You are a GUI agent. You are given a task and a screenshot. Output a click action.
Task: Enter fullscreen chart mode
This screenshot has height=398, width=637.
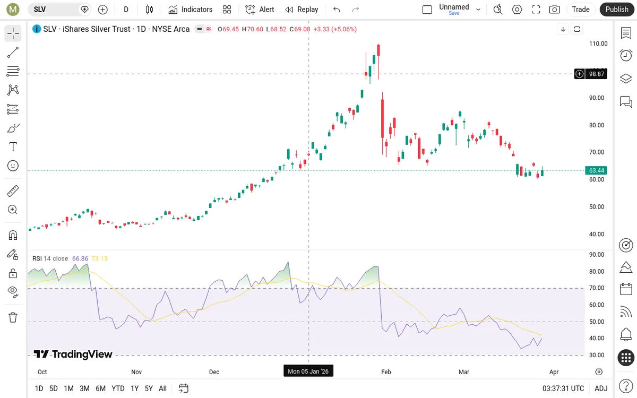[536, 10]
